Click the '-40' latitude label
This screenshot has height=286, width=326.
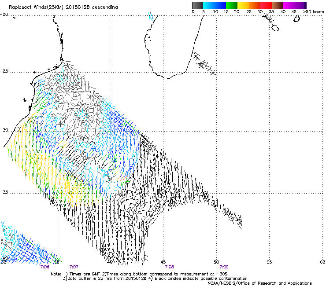tap(4, 258)
